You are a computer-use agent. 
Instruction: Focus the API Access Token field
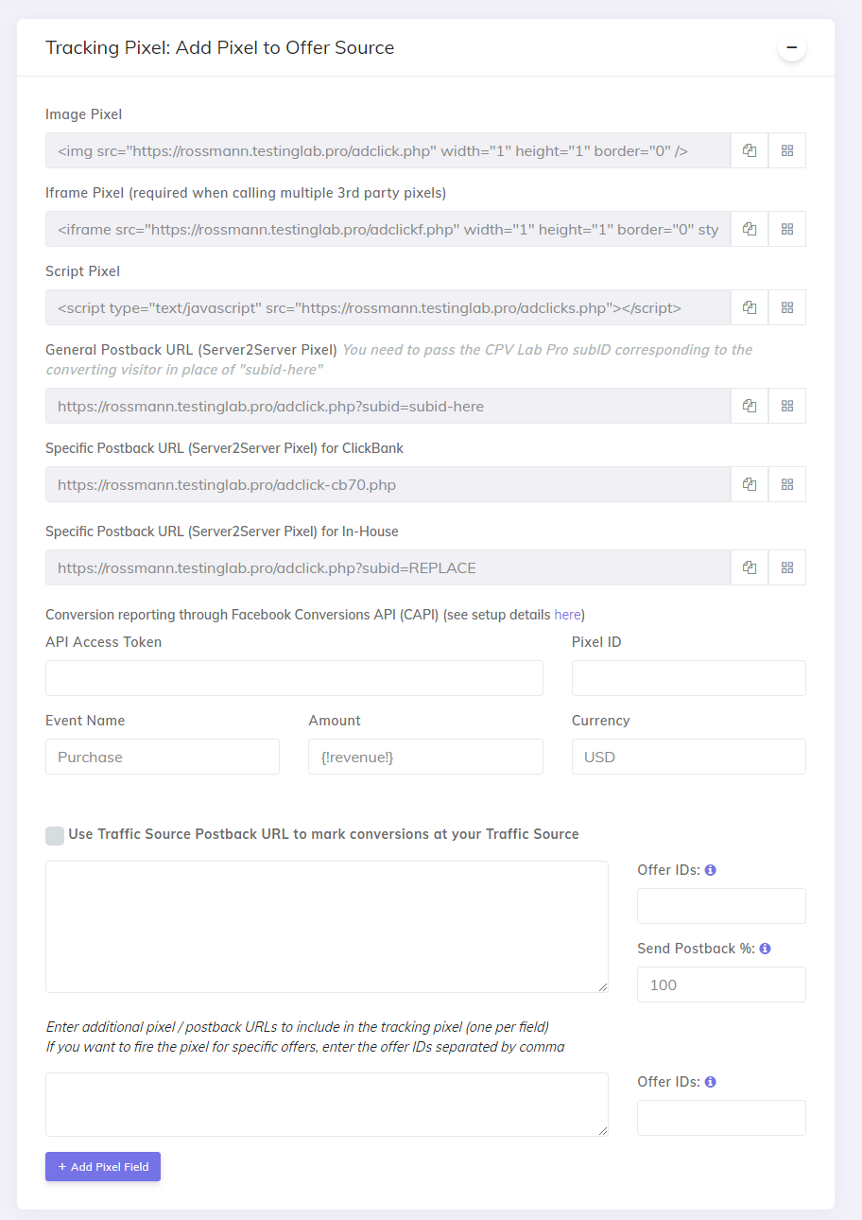(x=294, y=678)
